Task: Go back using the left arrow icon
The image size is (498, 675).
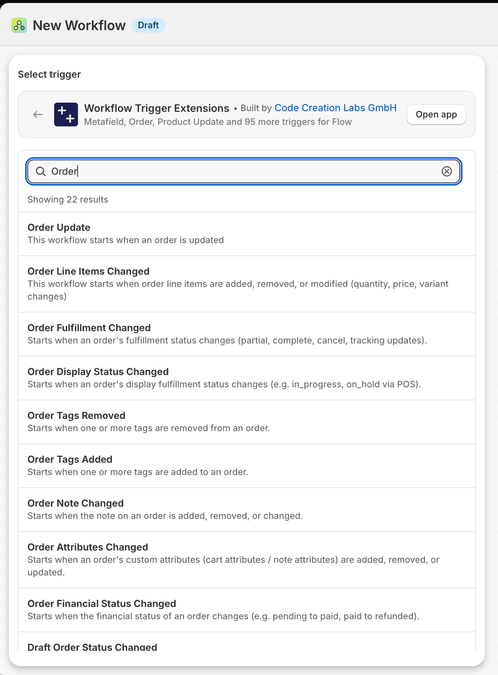Action: click(38, 114)
